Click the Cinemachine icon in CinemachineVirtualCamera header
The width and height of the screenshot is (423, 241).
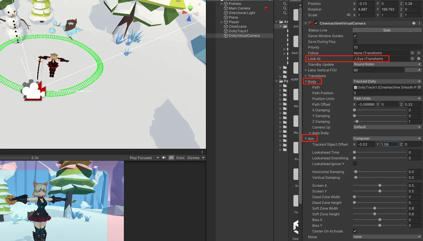(311, 23)
